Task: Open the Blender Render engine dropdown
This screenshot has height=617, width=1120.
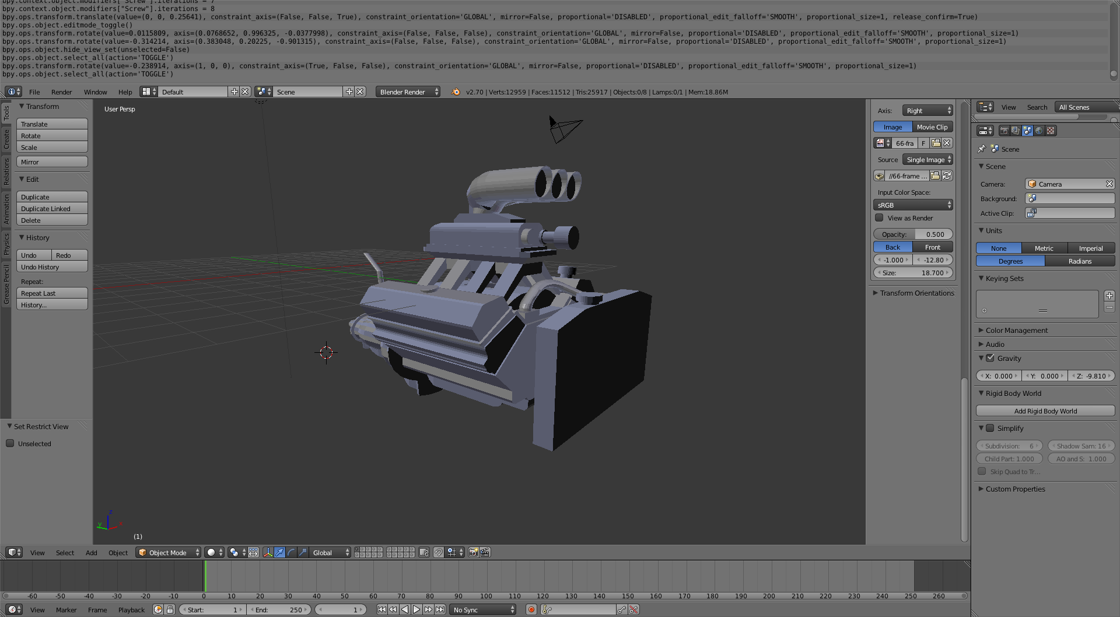Action: (408, 92)
